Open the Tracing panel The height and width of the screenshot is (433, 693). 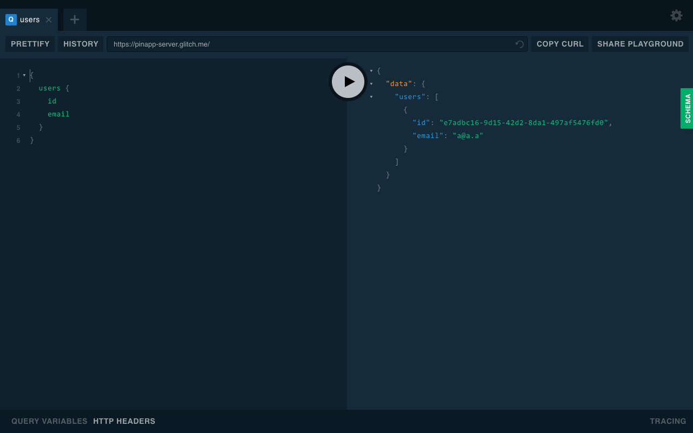point(668,421)
